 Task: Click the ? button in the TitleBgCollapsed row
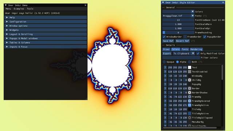pos(165,118)
